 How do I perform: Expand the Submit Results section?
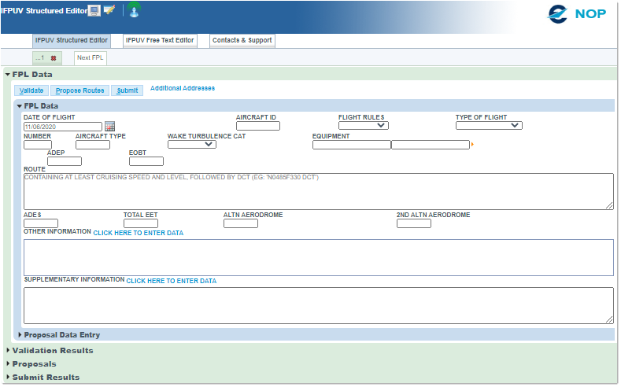8,377
